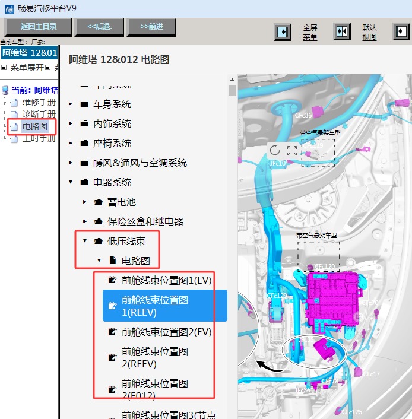The width and height of the screenshot is (412, 419).
Task: Click the folder icon beside 车身系统
Action: [x=84, y=104]
